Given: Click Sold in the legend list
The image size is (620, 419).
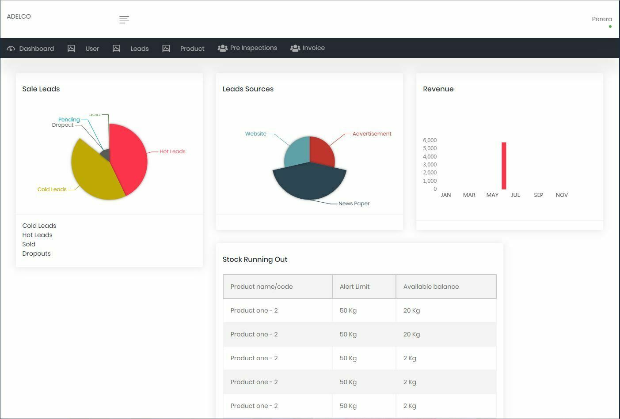Looking at the screenshot, I should pos(29,244).
